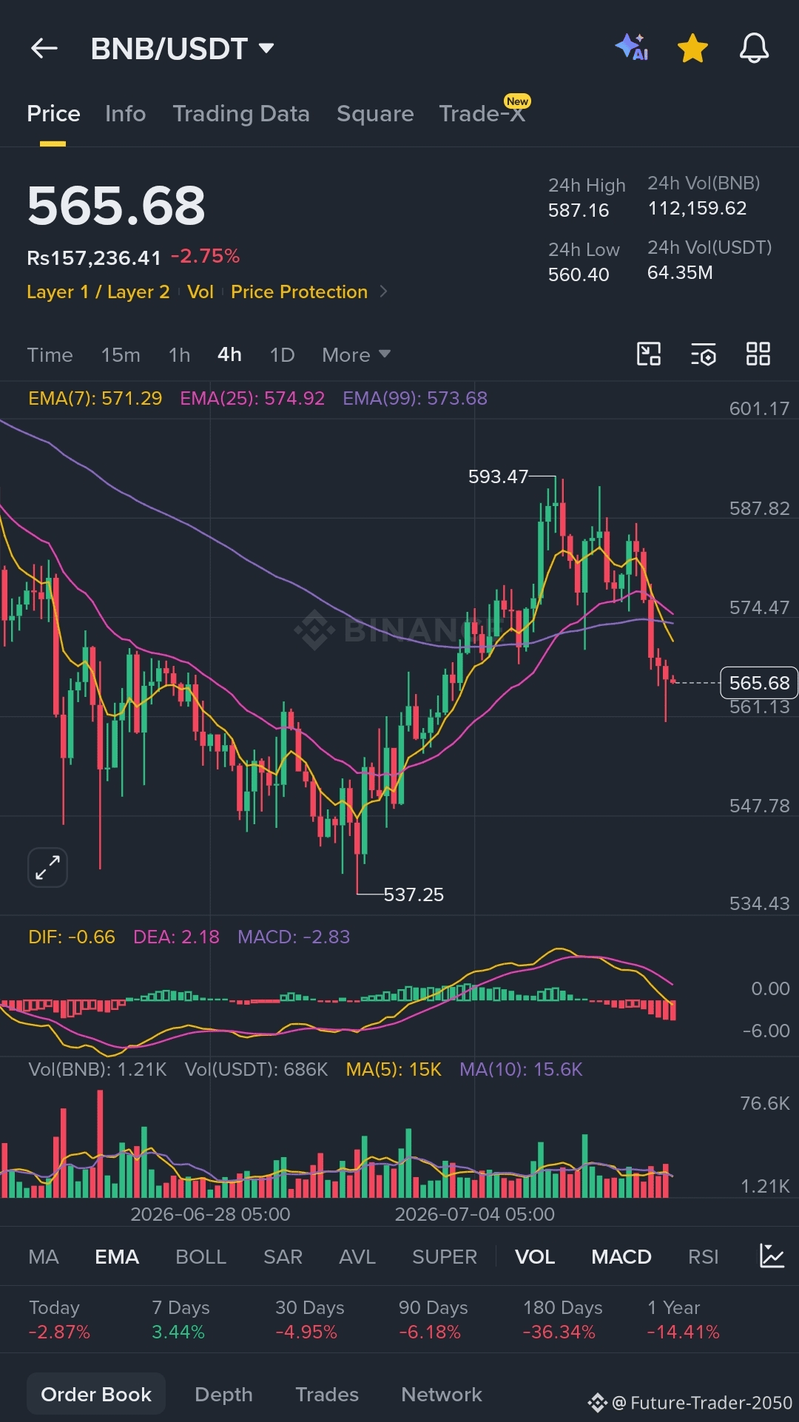Image resolution: width=799 pixels, height=1422 pixels.
Task: Open the Layer 1 / Layer 2 tag
Action: coord(98,292)
